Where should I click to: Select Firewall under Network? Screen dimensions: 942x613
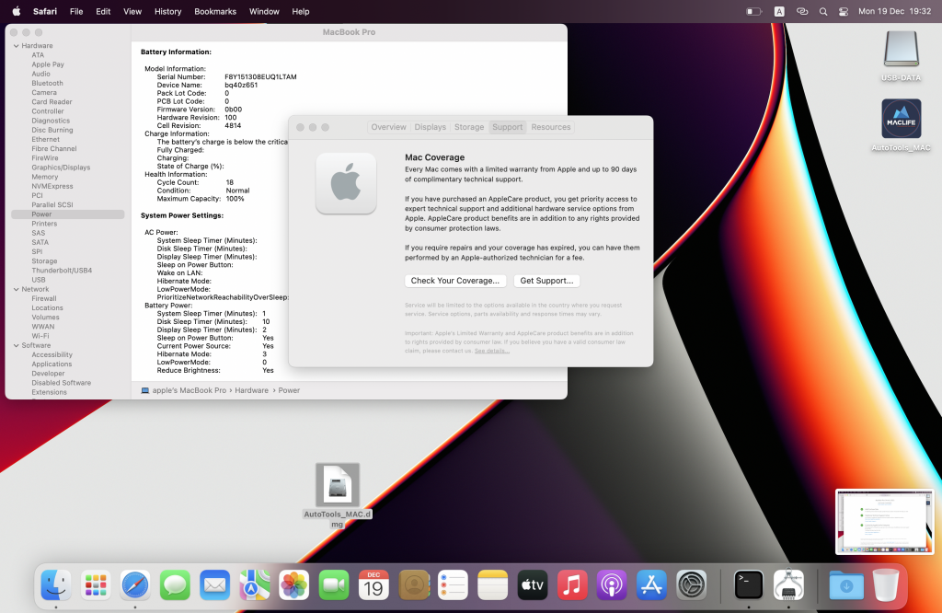(44, 299)
